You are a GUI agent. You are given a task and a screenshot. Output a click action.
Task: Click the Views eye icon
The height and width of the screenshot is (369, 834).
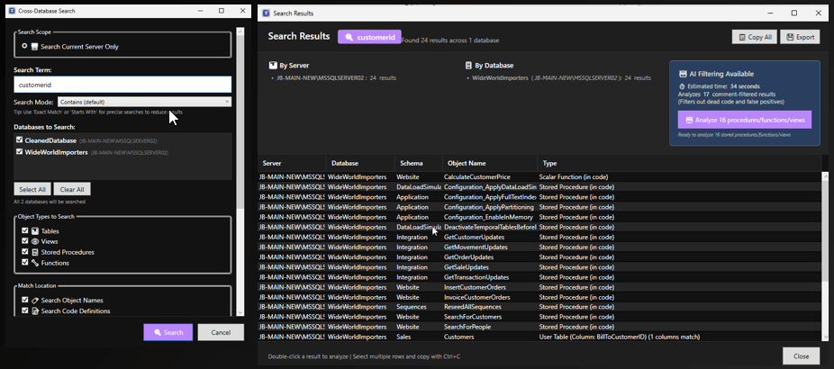[x=35, y=242]
